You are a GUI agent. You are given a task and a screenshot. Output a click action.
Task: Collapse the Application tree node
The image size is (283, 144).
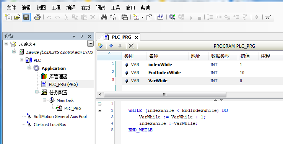tap(29, 68)
